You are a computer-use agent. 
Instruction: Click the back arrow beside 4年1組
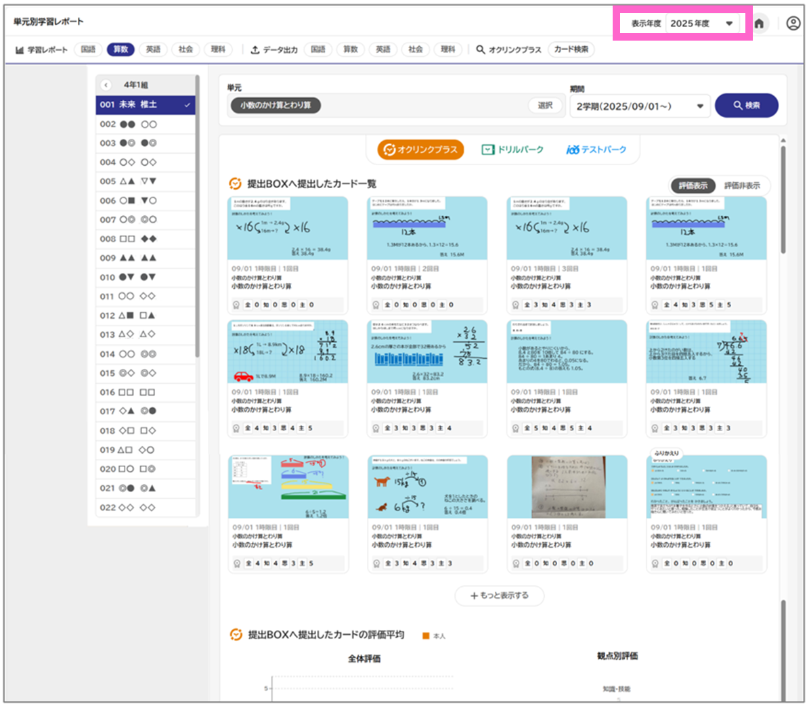coord(106,85)
